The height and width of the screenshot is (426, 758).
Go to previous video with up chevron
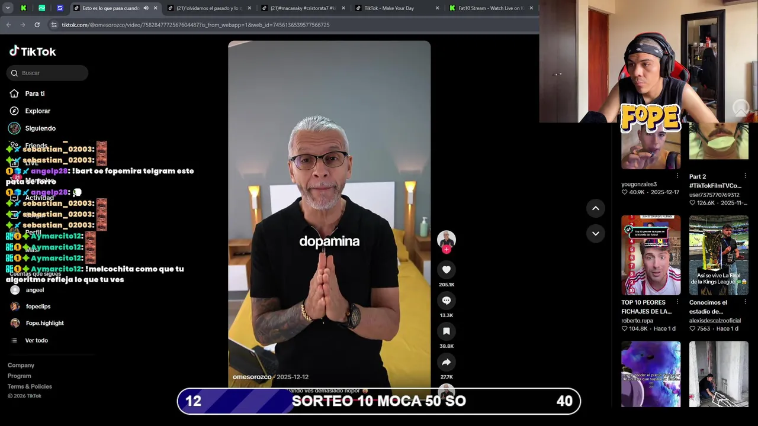click(596, 208)
